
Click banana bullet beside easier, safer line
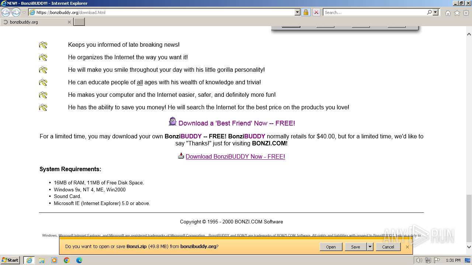pyautogui.click(x=43, y=95)
